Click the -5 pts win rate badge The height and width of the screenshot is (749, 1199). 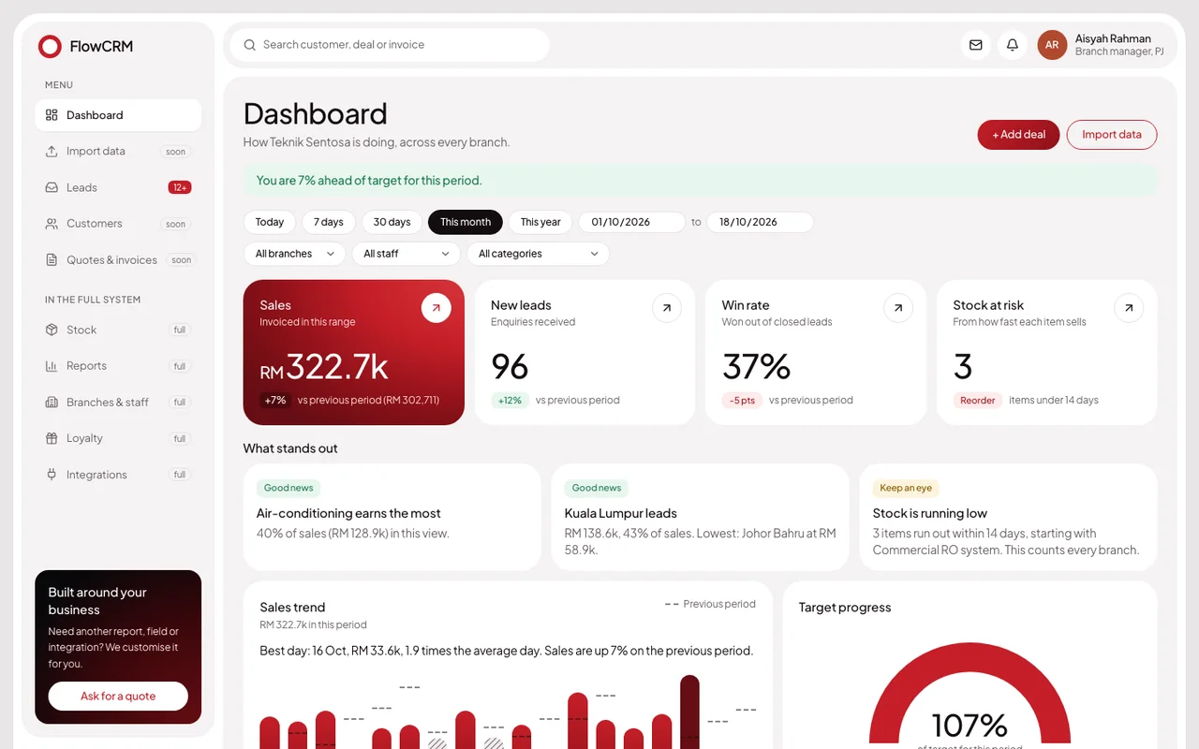742,400
